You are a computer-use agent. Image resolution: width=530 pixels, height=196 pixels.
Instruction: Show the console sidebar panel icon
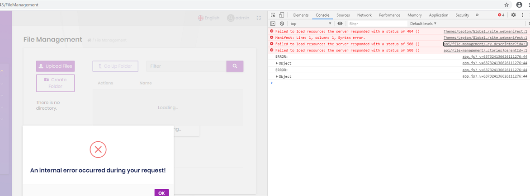coord(273,23)
